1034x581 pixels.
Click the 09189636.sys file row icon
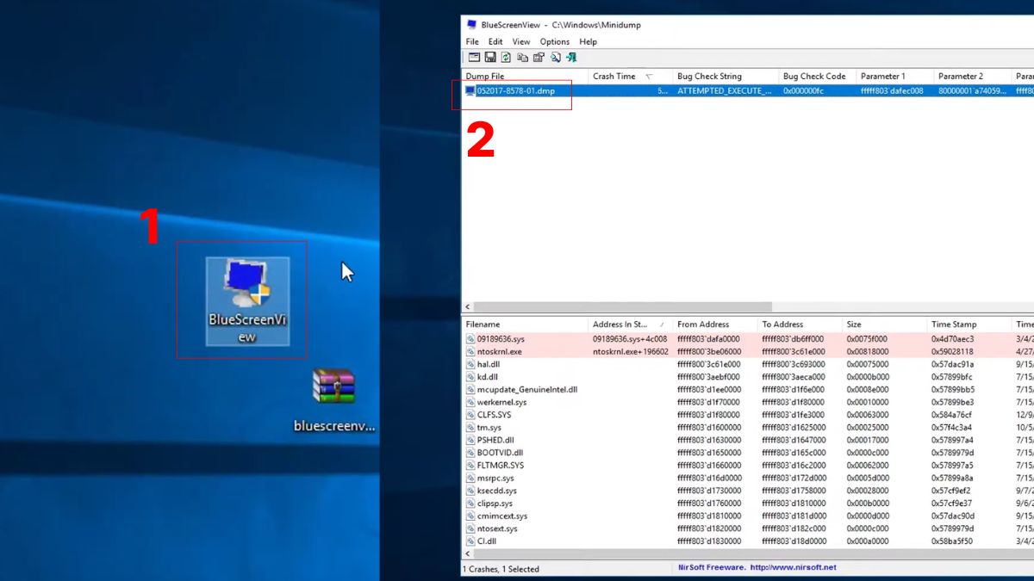tap(470, 339)
